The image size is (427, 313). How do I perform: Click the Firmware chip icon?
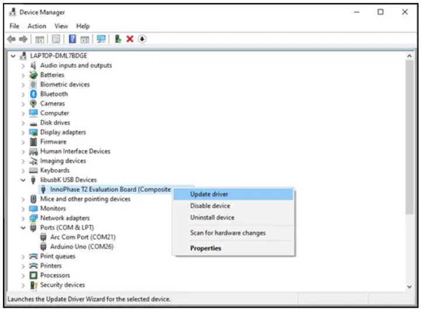click(33, 142)
